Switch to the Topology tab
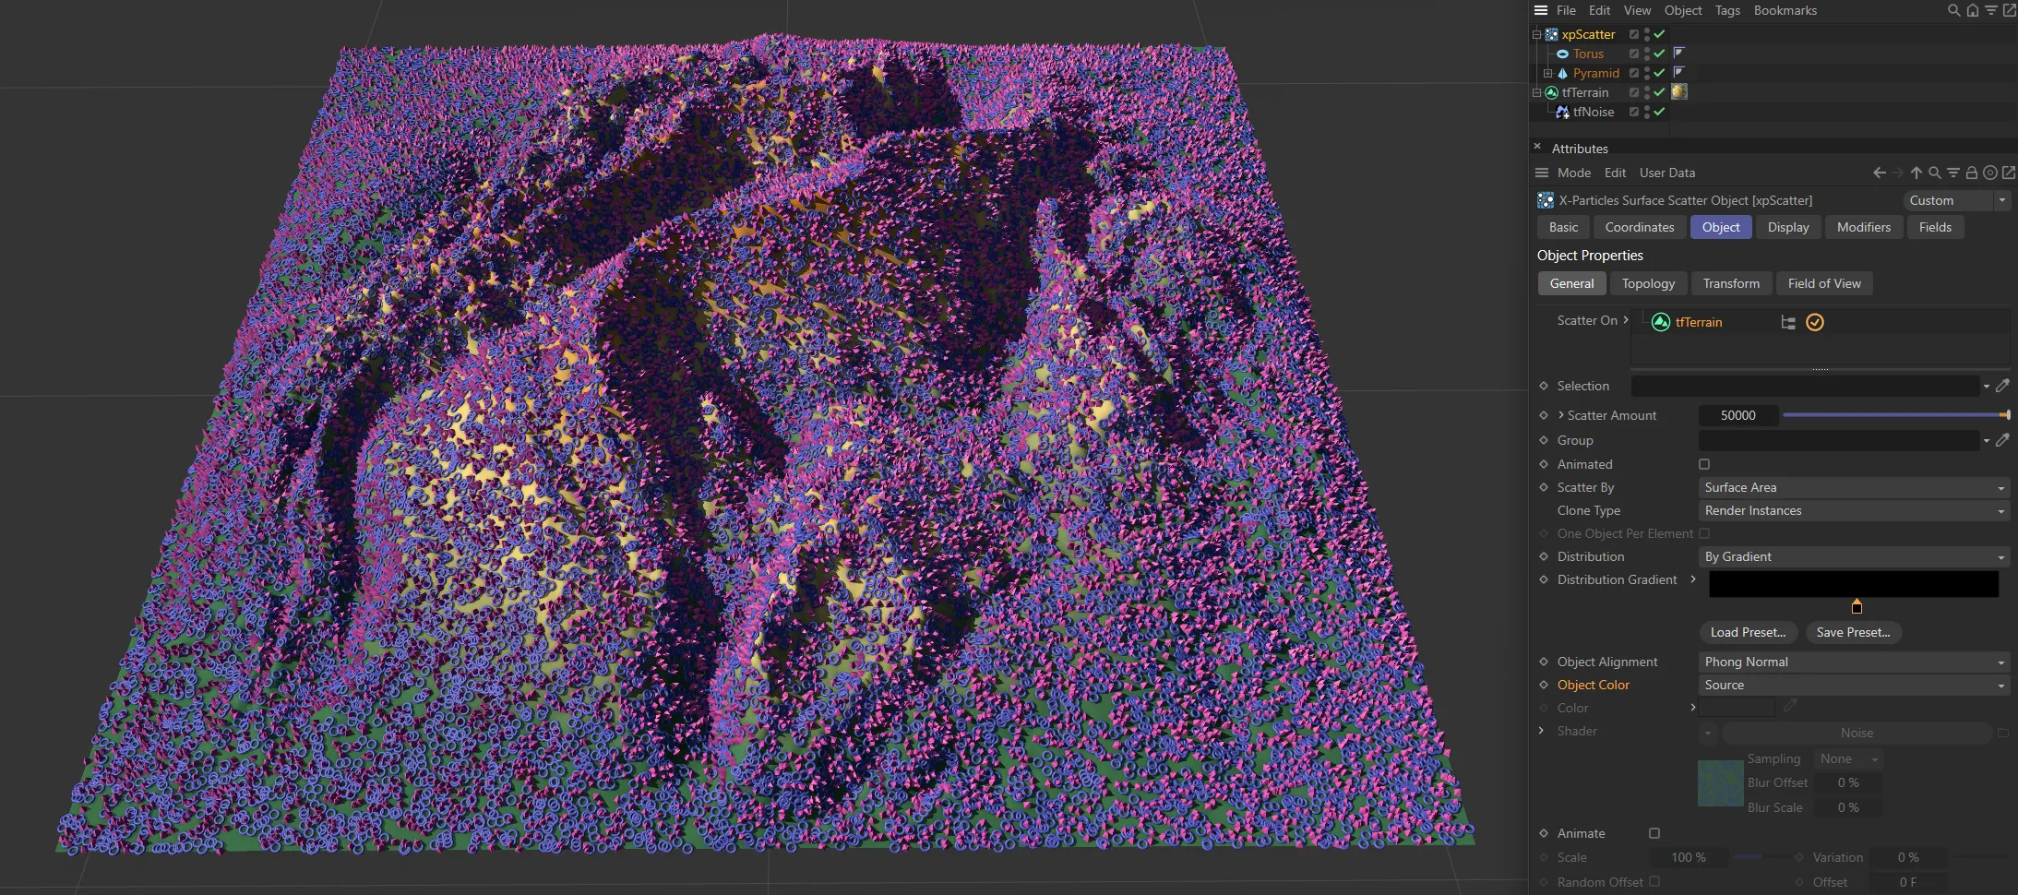 [x=1648, y=283]
